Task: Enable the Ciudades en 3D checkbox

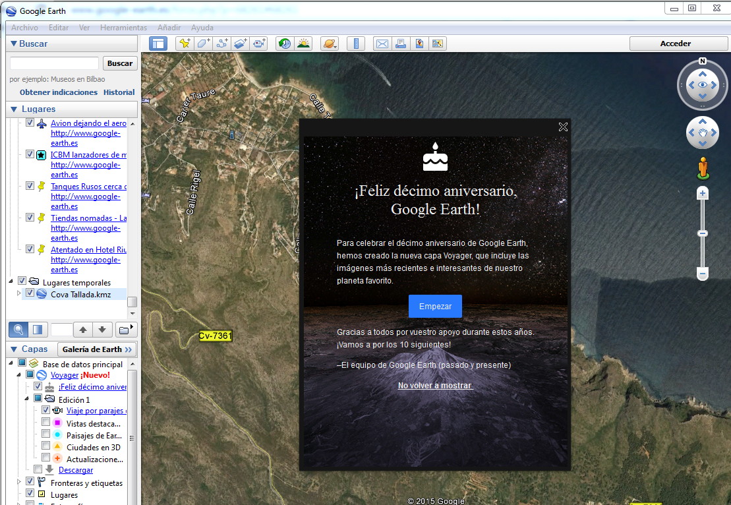Action: tap(45, 447)
